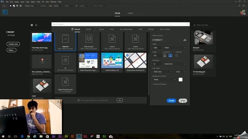This screenshot has height=139, width=248.
Task: Select the Add to selection icon
Action: coord(14,6)
